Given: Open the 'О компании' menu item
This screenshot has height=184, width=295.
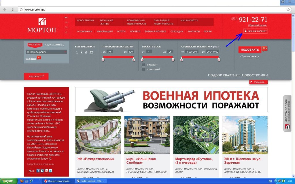Looking at the screenshot, I should coord(85,32).
